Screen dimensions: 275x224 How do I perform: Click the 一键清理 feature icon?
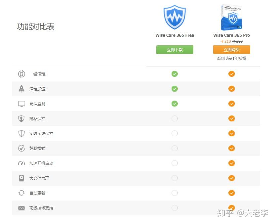click(x=21, y=74)
